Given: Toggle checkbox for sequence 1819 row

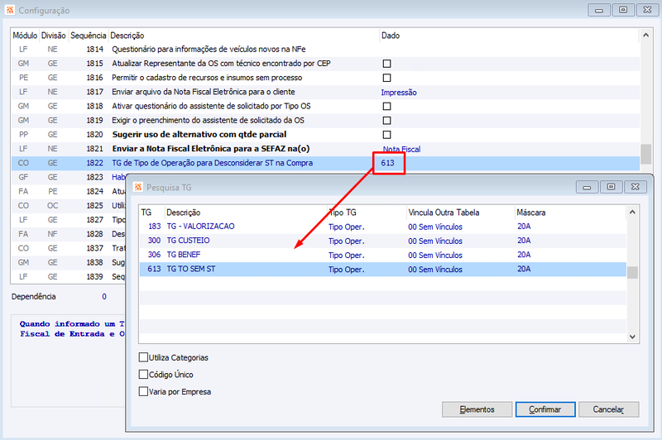Looking at the screenshot, I should pyautogui.click(x=386, y=121).
